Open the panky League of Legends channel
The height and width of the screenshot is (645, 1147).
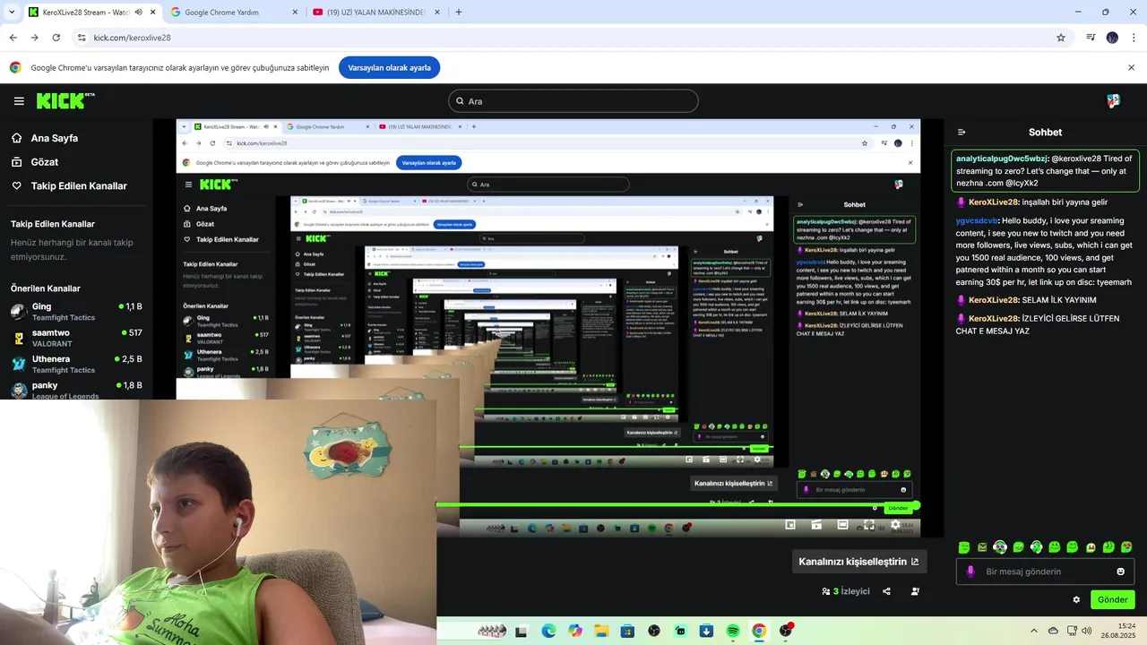[x=76, y=390]
